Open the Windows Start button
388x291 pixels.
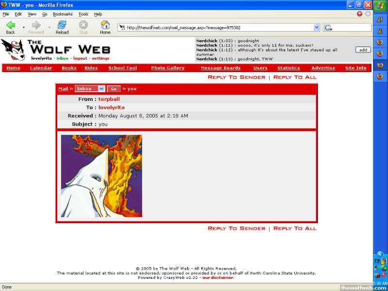point(380,5)
